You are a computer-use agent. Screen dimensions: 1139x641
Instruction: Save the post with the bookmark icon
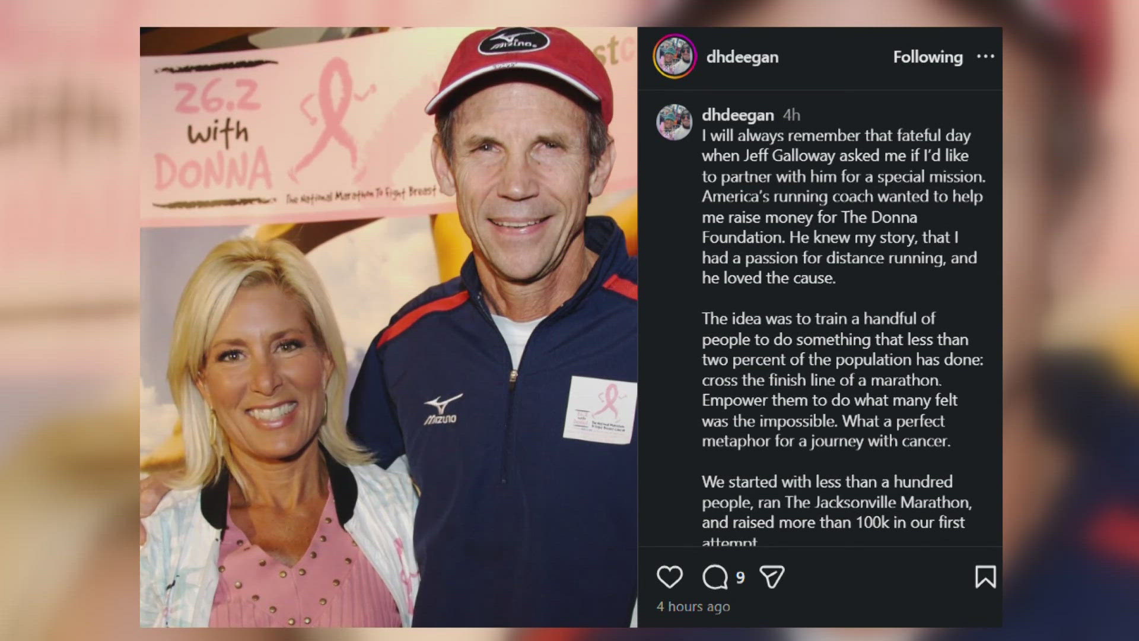[x=985, y=577]
